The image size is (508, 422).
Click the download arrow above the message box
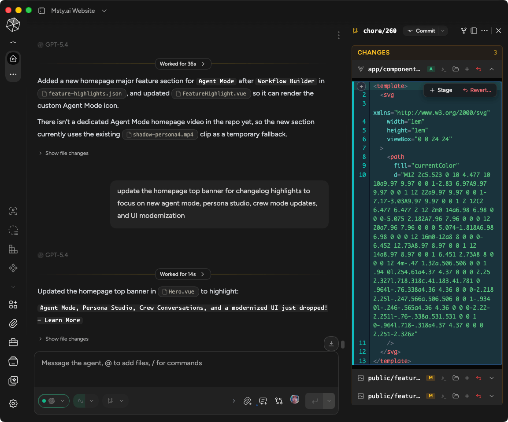(331, 344)
